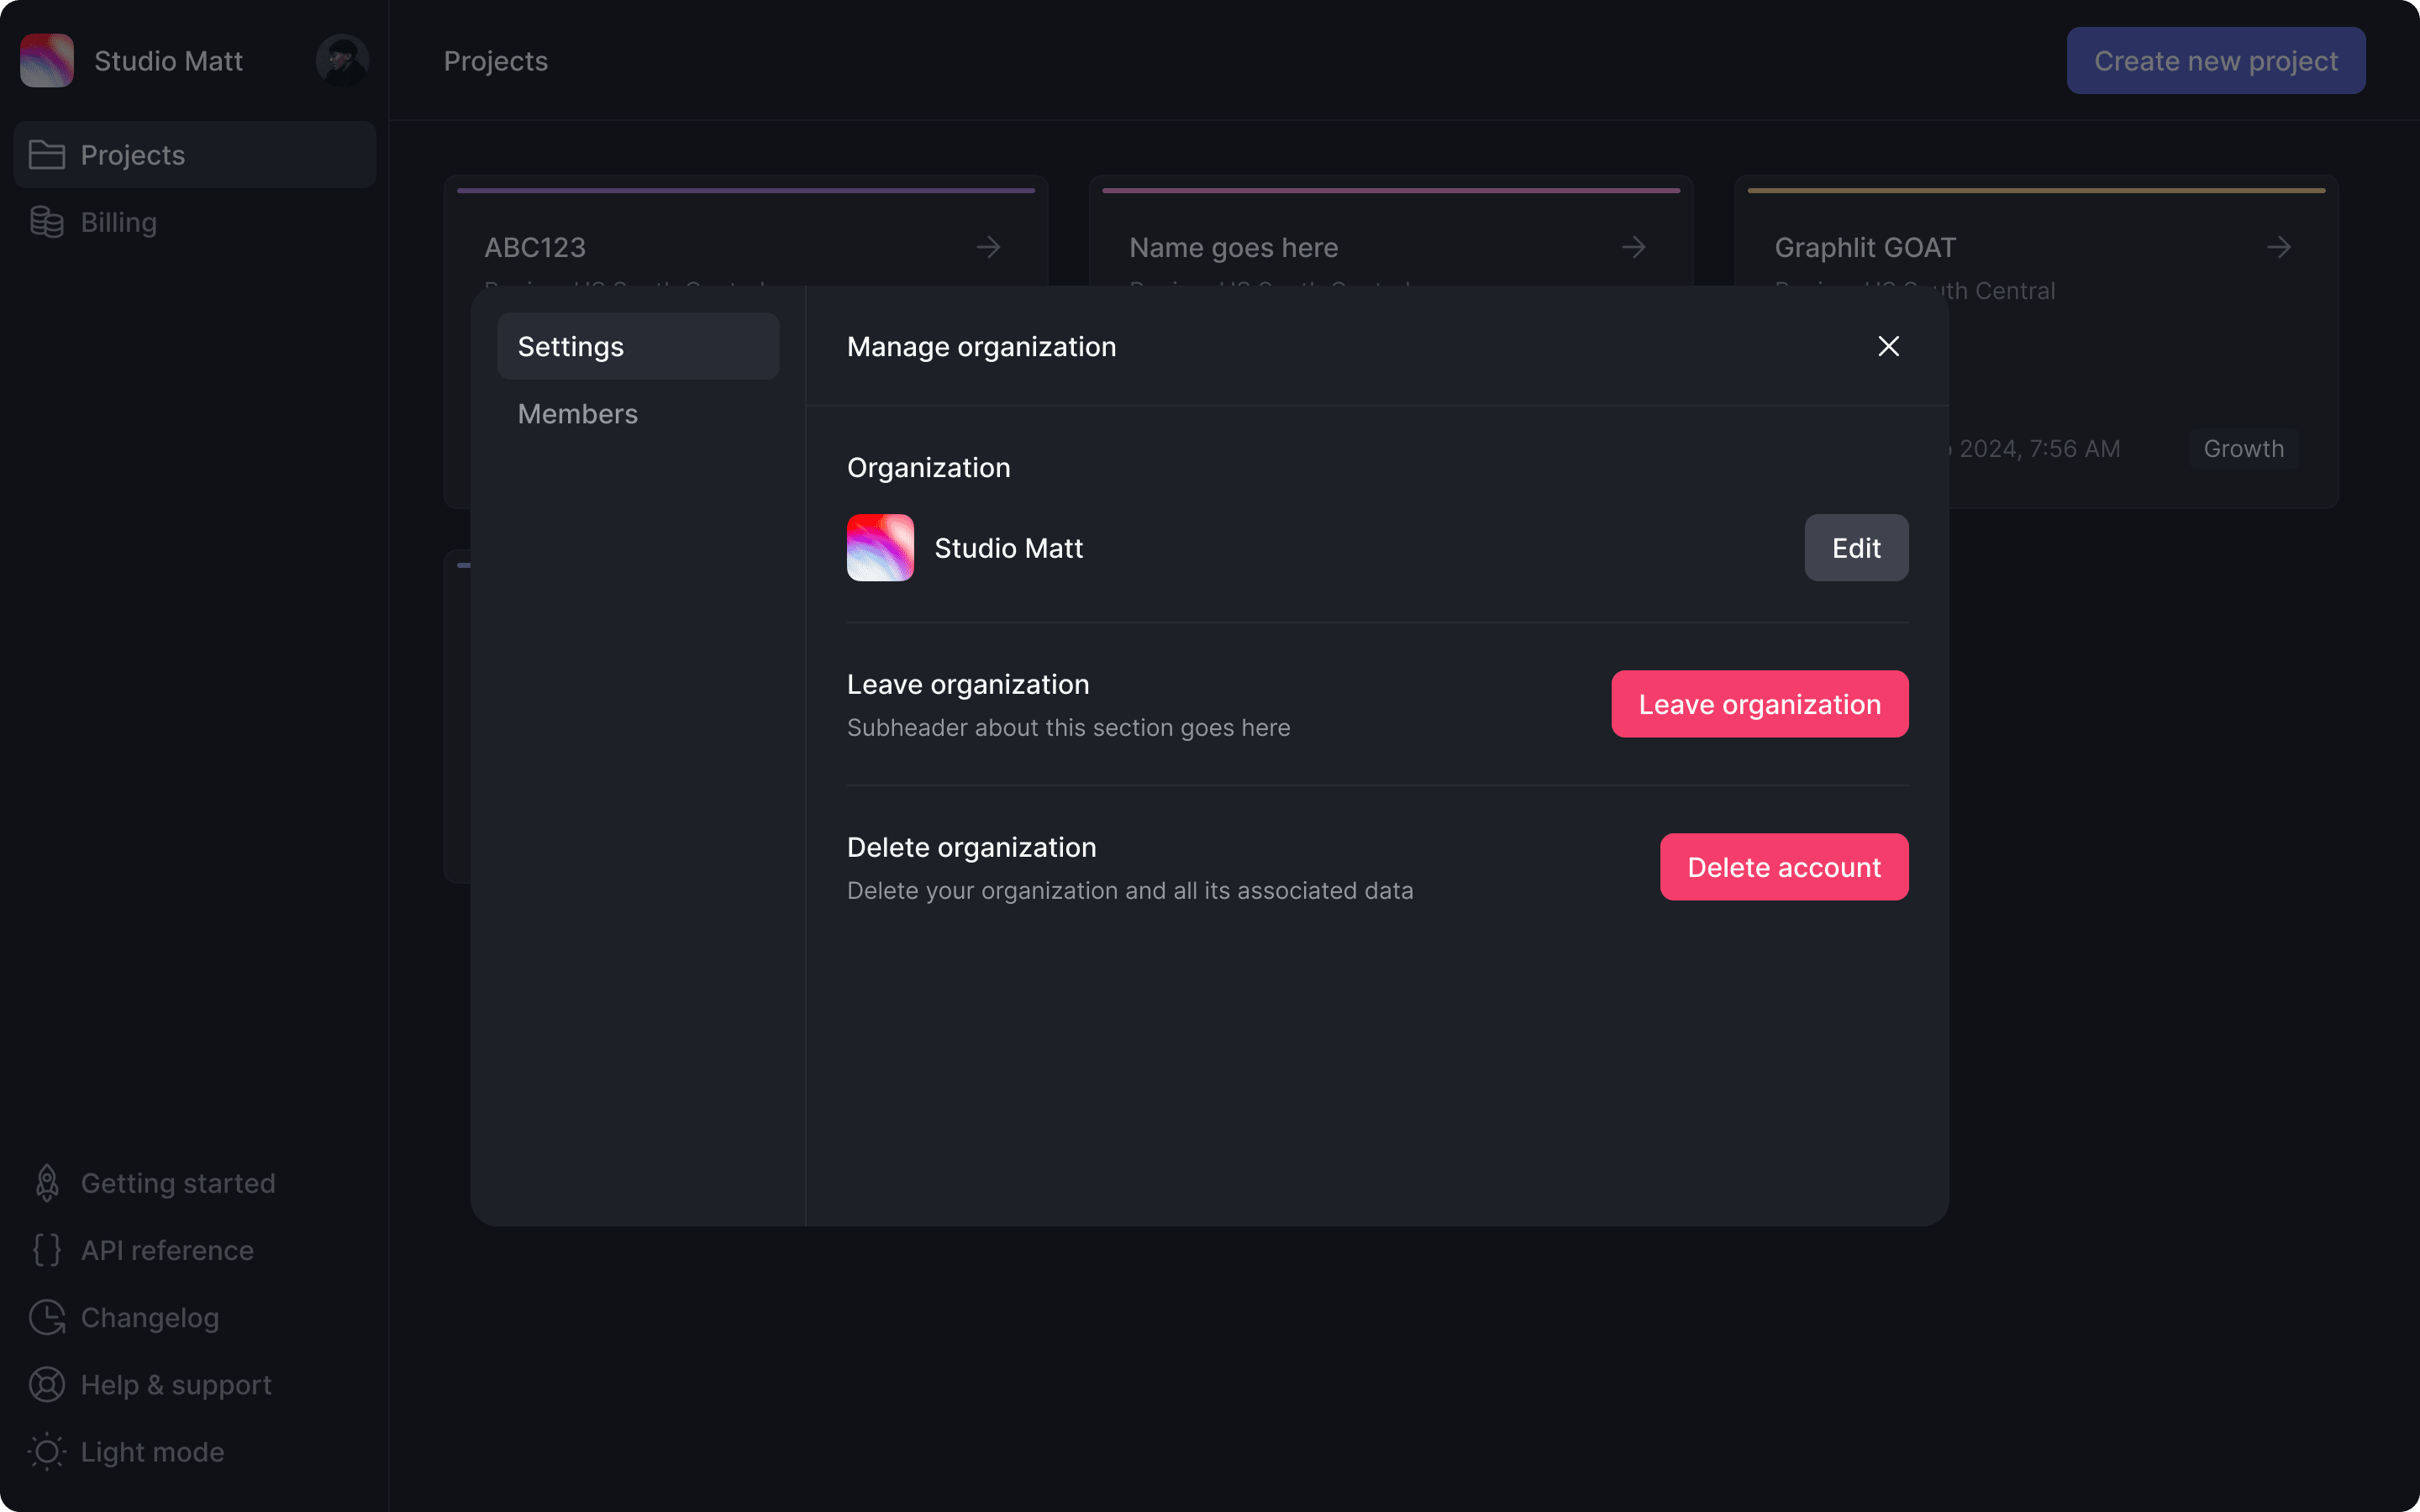Click the Edit organization button

coord(1856,548)
